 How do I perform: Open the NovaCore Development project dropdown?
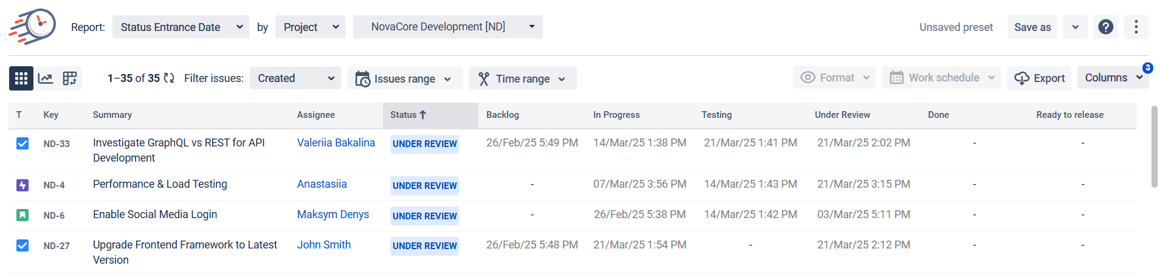(x=447, y=27)
